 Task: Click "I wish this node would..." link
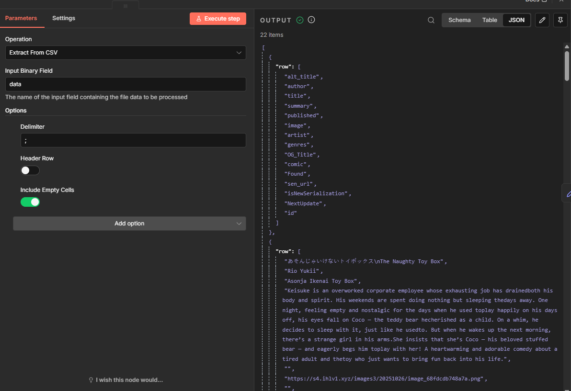click(x=126, y=380)
